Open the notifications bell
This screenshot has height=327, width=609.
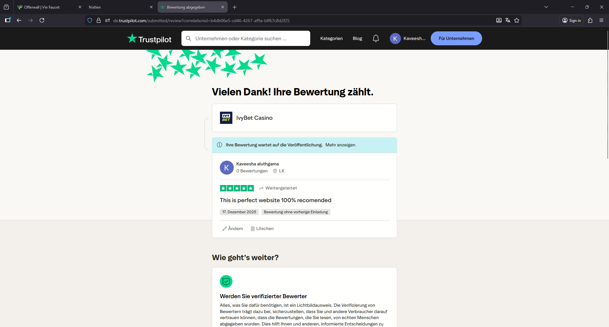376,38
